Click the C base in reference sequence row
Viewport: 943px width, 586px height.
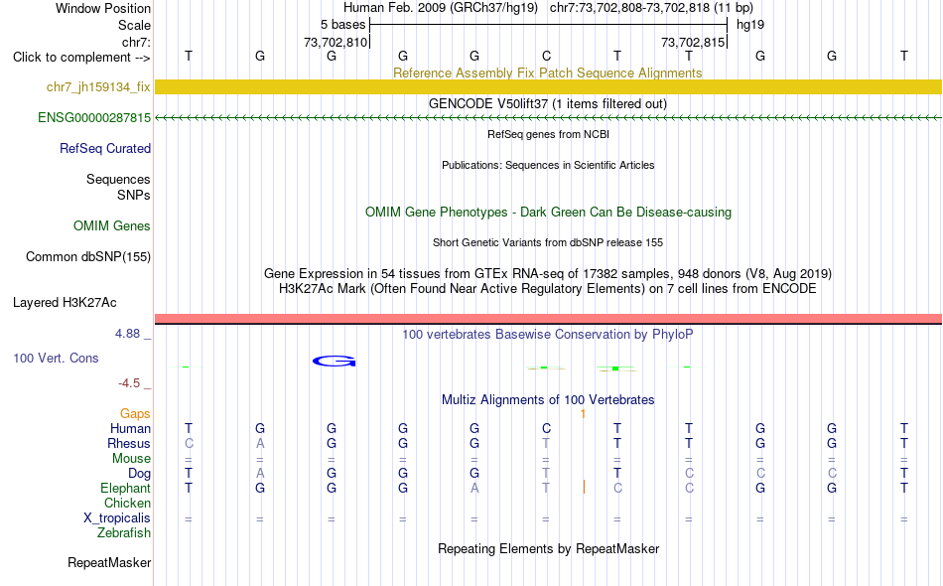pos(546,56)
